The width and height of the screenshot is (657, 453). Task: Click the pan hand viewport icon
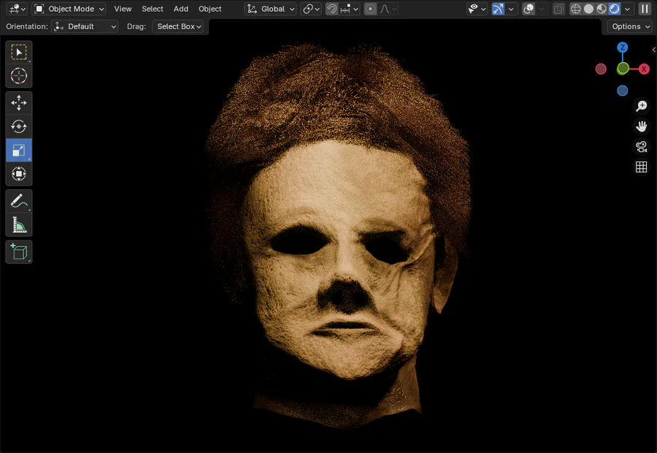[641, 126]
